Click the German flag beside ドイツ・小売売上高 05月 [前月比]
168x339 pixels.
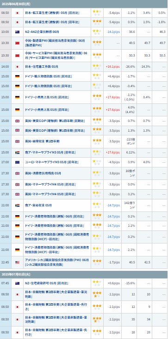click(17, 97)
